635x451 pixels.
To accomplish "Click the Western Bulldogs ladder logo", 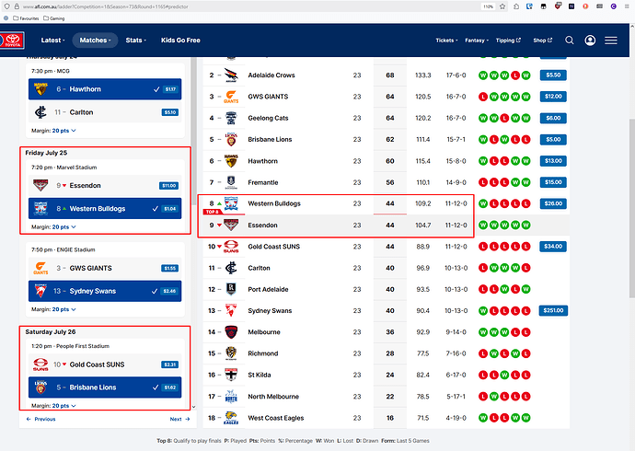I will [231, 203].
